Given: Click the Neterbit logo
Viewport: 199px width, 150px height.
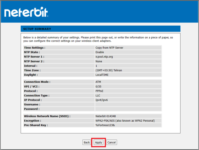Looking at the screenshot, I should pos(26,12).
